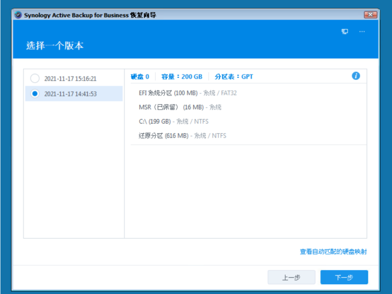Click the 2021-11-17 14:41:53 timestamp text
This screenshot has height=294, width=392.
tap(70, 94)
